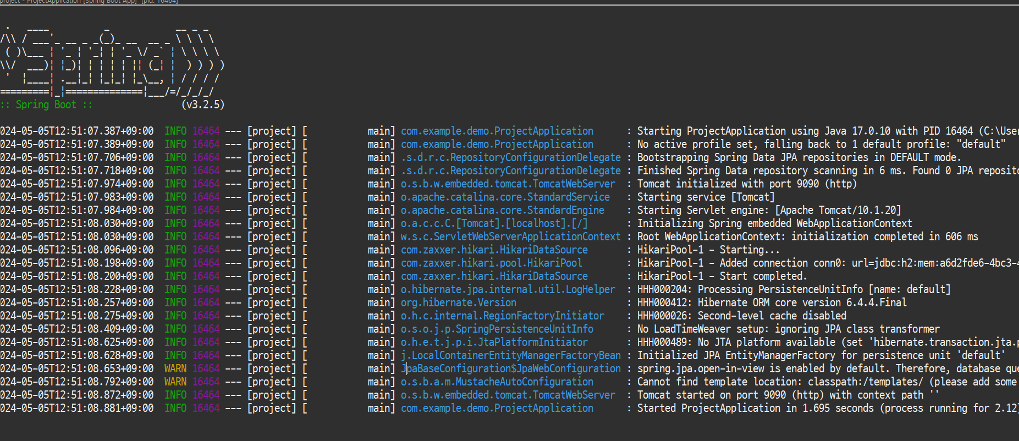Click the INFO level on the 12:51:08.409 line

coord(175,329)
